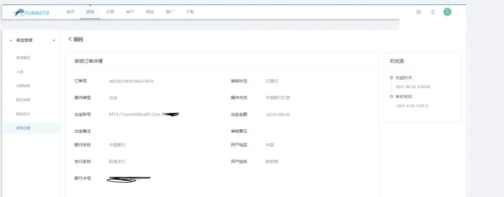
Task: Collapse the 资金管理 sidebar section
Action: (x=54, y=40)
